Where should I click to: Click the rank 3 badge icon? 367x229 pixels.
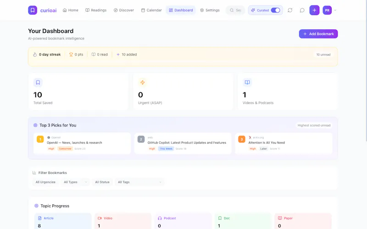pos(242,139)
